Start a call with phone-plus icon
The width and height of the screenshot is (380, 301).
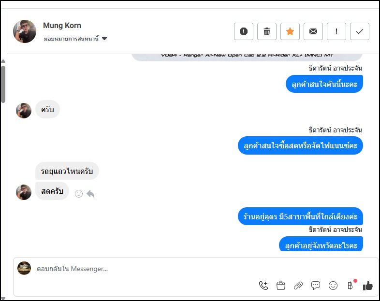click(x=263, y=286)
